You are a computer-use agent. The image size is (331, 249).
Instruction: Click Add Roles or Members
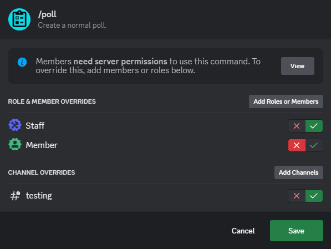pyautogui.click(x=286, y=101)
